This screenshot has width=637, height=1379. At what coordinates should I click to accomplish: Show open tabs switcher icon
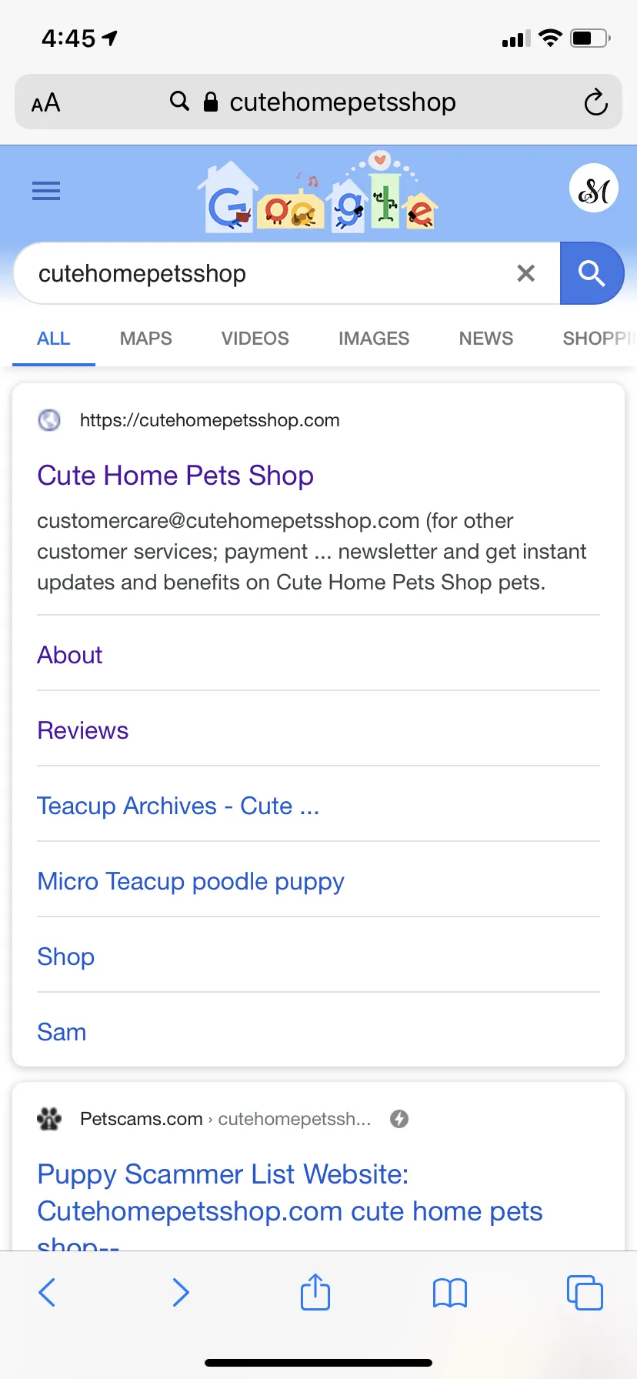585,1292
